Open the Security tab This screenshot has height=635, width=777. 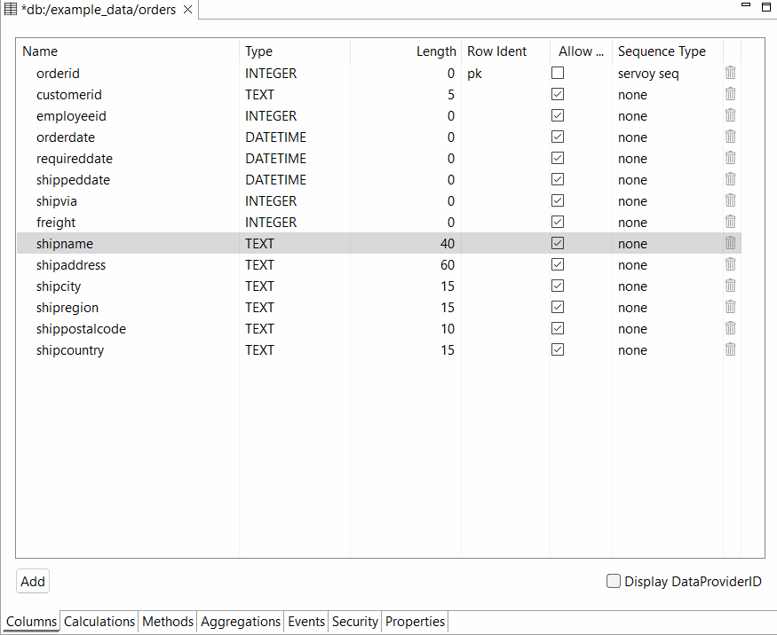(355, 622)
